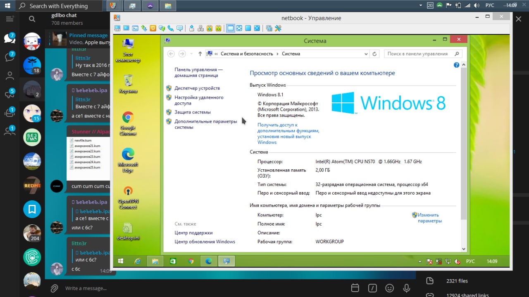Select the Этот компьютер desktop icon

pyautogui.click(x=128, y=50)
